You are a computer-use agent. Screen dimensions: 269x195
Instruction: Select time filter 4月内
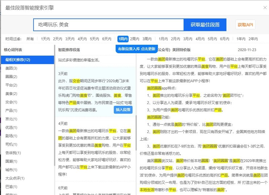click(x=200, y=39)
